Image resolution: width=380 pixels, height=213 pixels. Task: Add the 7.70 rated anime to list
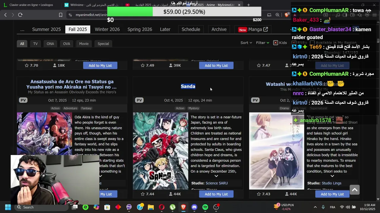100,65
